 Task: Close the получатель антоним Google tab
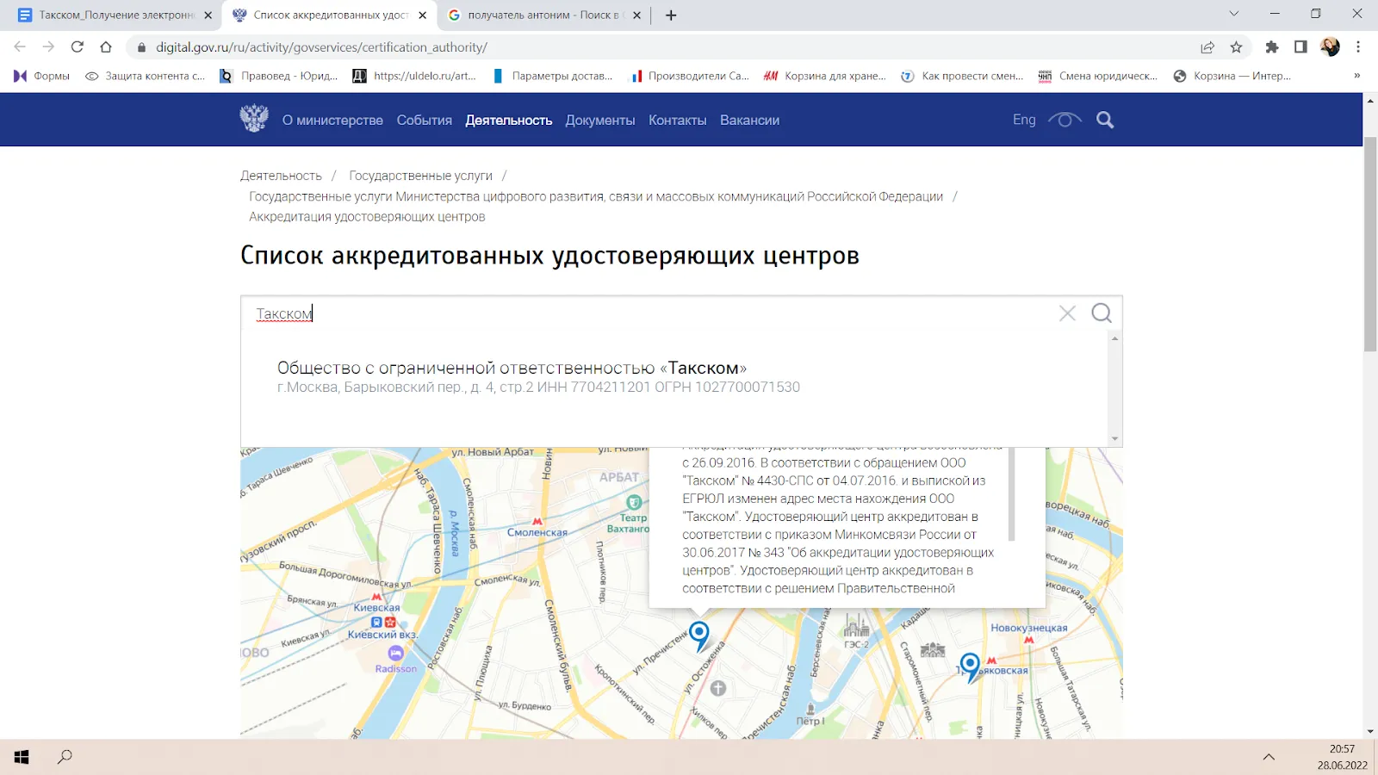click(636, 15)
